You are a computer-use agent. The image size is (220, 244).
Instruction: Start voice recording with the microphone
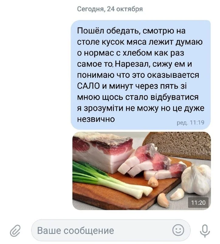[205, 231]
